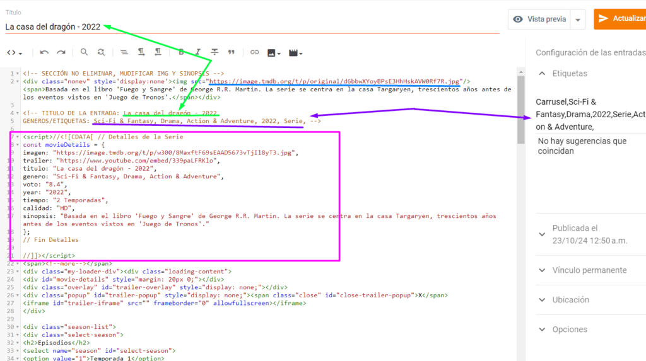Image resolution: width=646 pixels, height=361 pixels.
Task: Click the Opciones label
Action: tap(570, 329)
